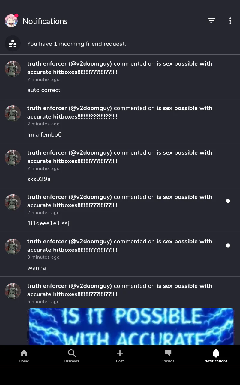This screenshot has width=240, height=385.
Task: Open the Friends chat icon
Action: [168, 356]
